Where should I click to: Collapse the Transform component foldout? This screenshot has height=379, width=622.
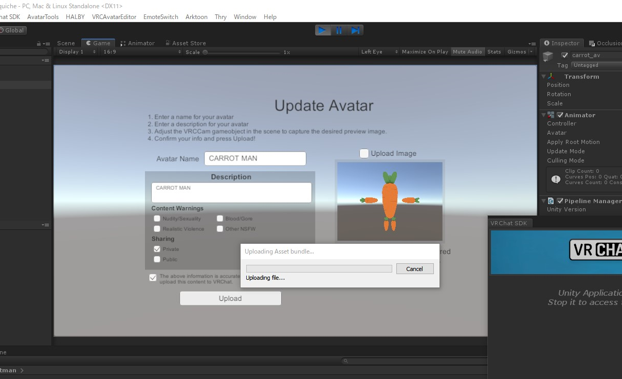pyautogui.click(x=544, y=77)
